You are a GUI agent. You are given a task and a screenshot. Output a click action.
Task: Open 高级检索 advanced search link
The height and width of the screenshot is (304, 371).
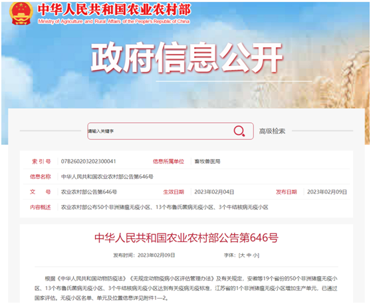(272, 131)
